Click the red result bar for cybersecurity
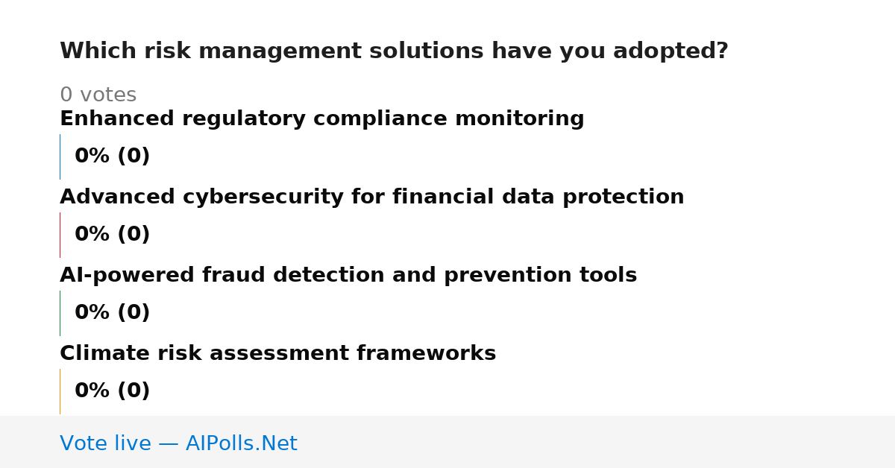 (60, 235)
